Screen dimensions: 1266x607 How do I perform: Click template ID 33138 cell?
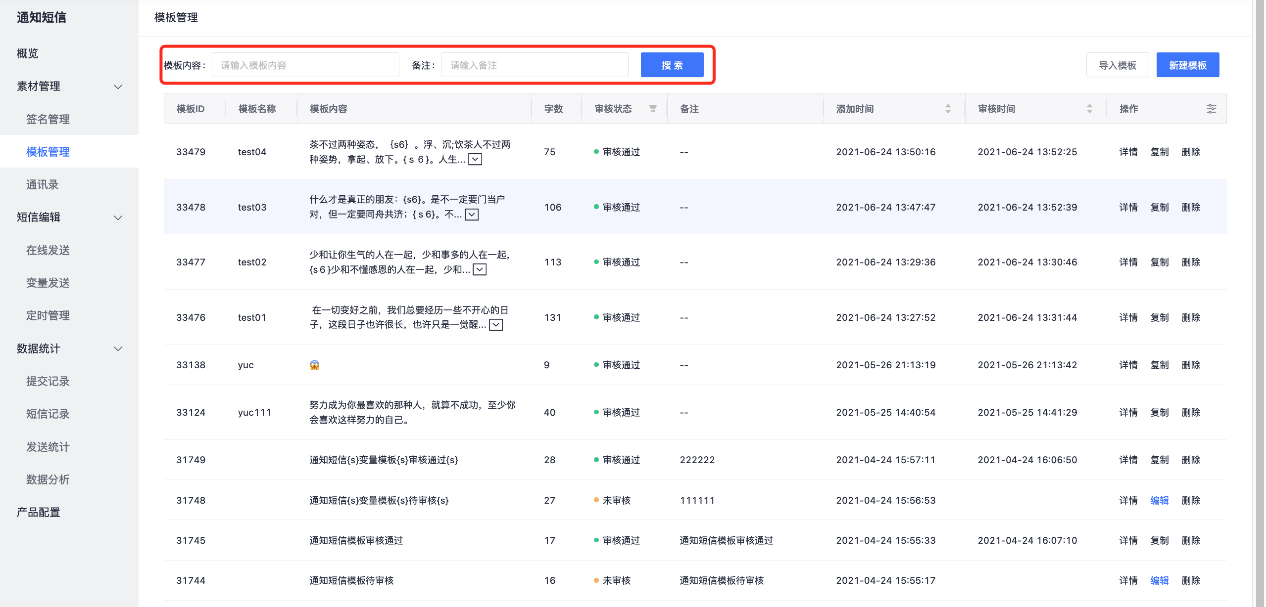point(191,365)
